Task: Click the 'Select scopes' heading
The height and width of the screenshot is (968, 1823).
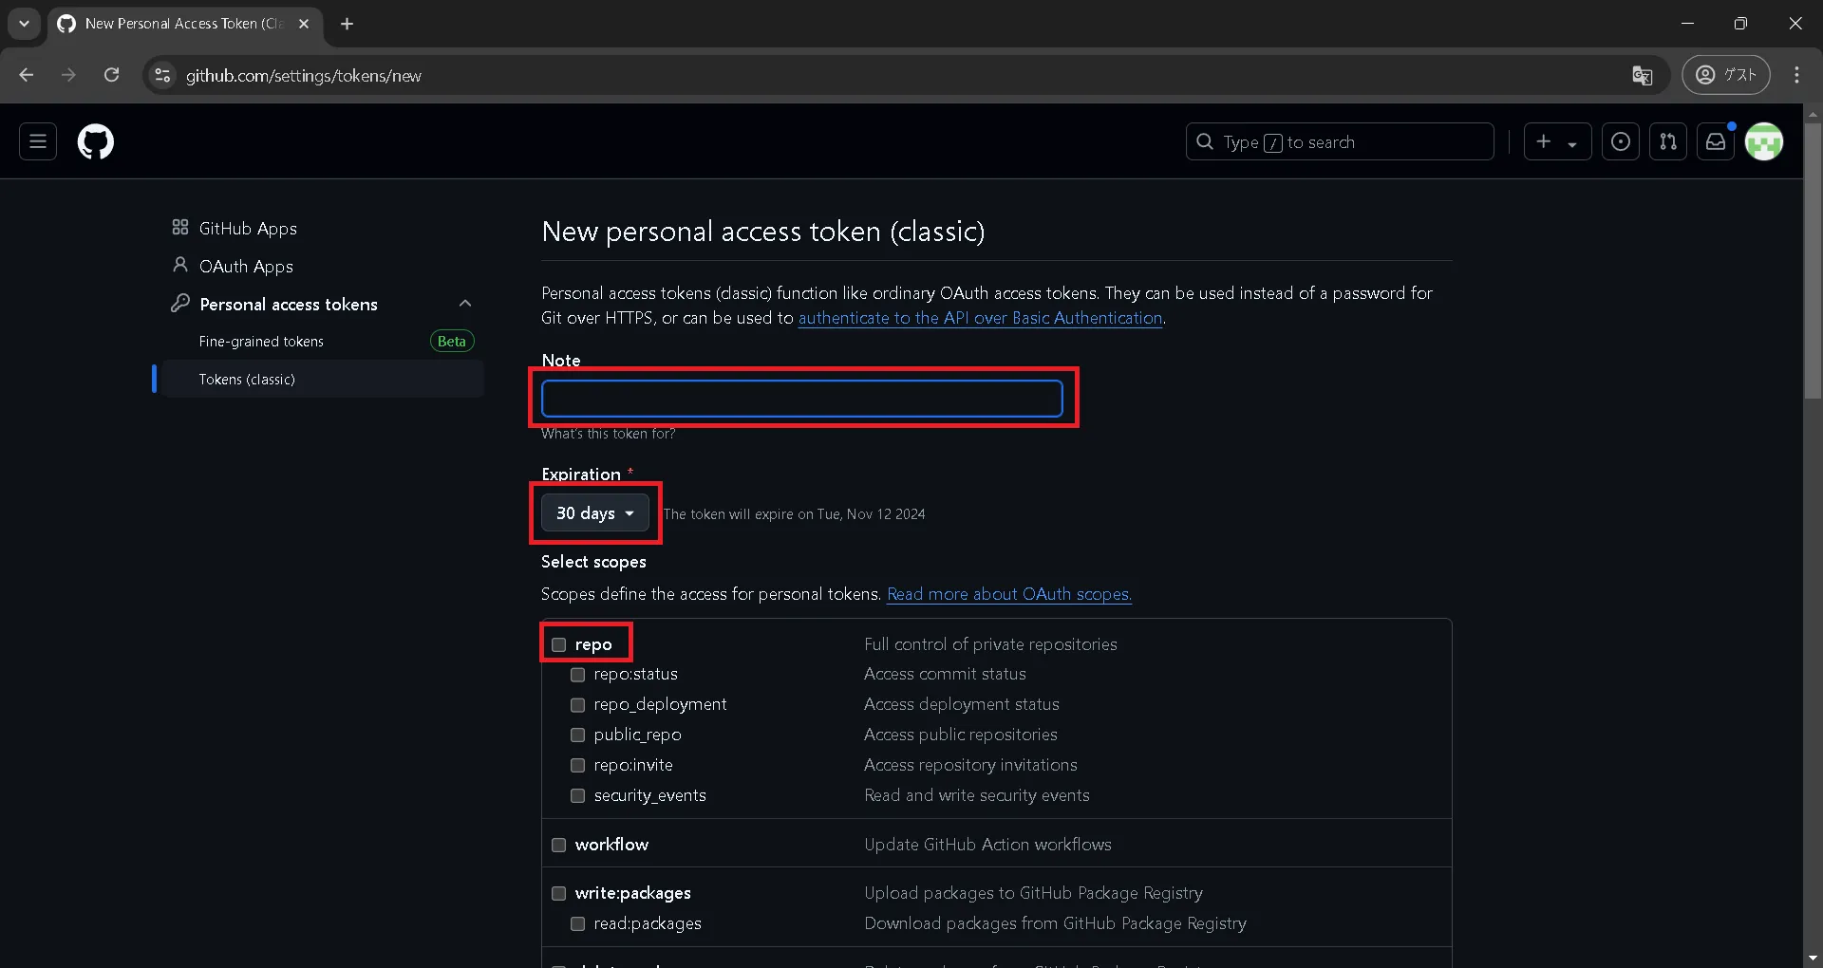Action: pos(593,562)
